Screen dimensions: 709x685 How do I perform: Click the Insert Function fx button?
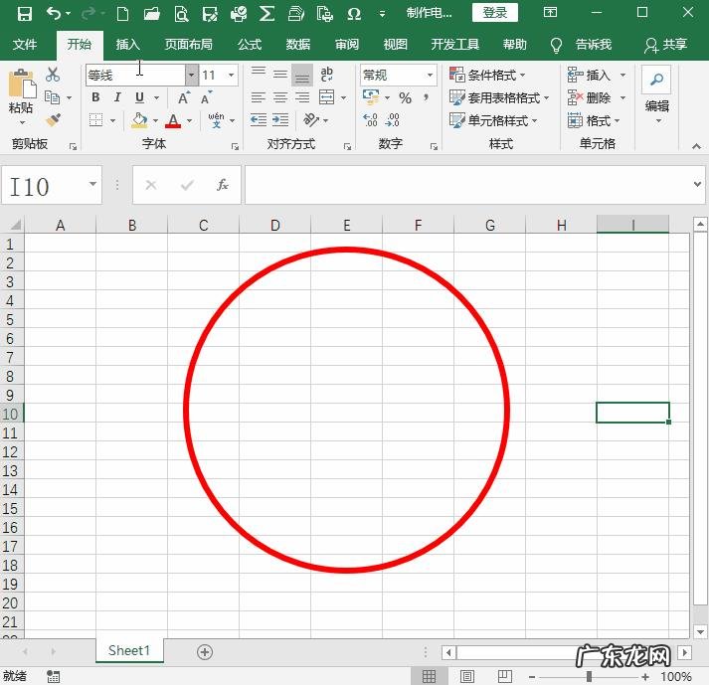[223, 185]
